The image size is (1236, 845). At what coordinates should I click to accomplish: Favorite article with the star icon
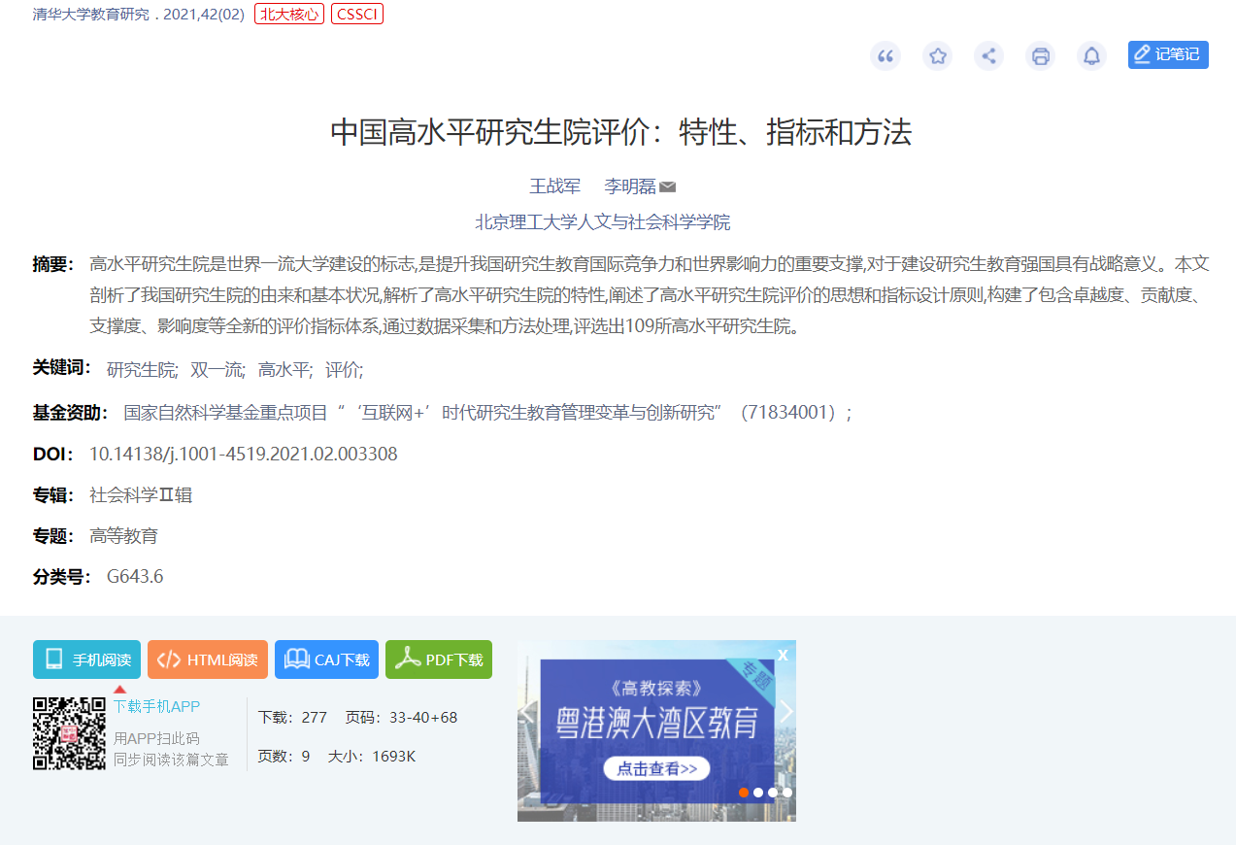point(937,55)
